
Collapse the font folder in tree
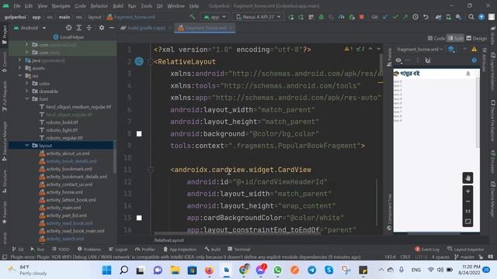pyautogui.click(x=27, y=98)
